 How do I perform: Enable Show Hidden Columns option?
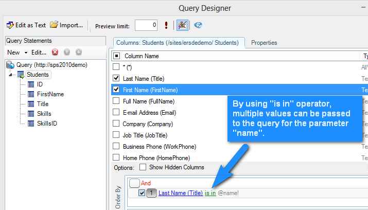(143, 167)
